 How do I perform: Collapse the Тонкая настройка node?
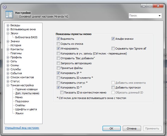(x=8, y=85)
